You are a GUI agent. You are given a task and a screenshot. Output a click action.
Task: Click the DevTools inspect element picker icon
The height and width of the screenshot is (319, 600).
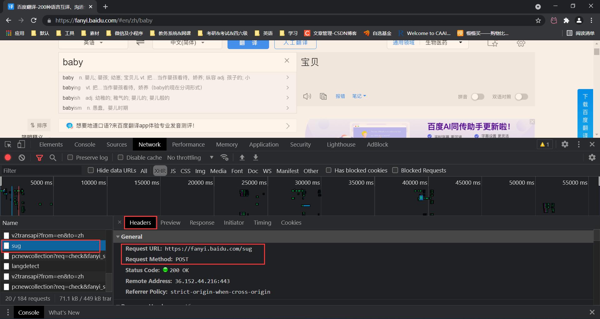coord(8,144)
